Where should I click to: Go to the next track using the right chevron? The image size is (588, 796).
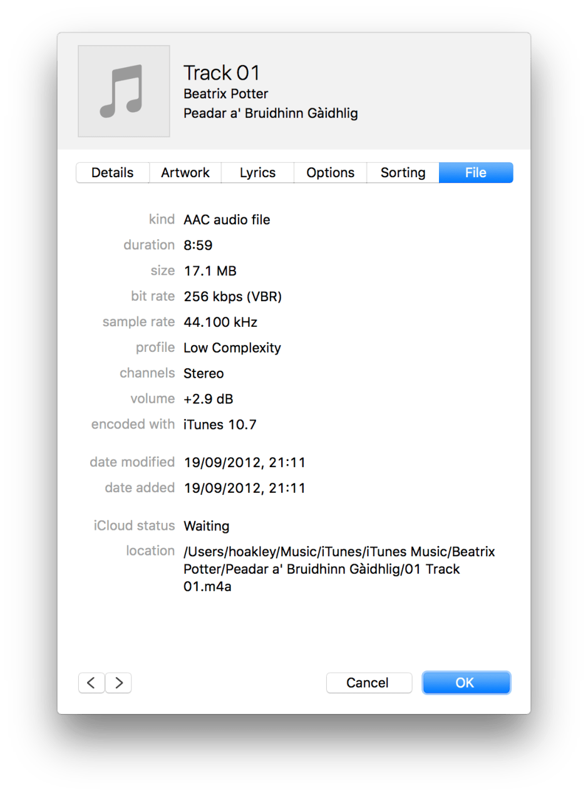click(x=118, y=683)
